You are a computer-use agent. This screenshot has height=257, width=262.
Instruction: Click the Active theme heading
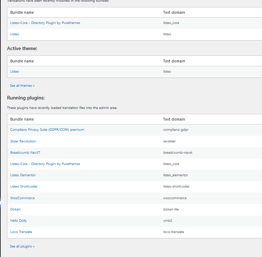pyautogui.click(x=22, y=48)
